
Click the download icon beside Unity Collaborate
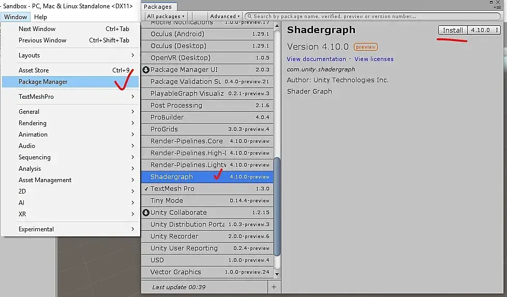tap(146, 213)
